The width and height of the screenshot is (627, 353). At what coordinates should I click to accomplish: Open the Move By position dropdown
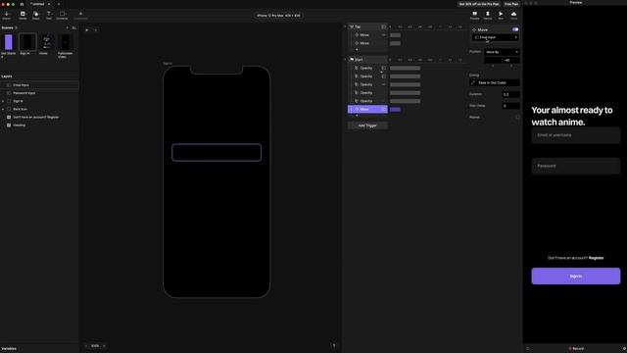click(x=502, y=52)
